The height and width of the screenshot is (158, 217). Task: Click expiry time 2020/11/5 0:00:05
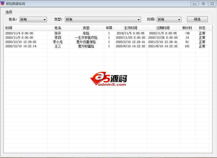coord(163,33)
